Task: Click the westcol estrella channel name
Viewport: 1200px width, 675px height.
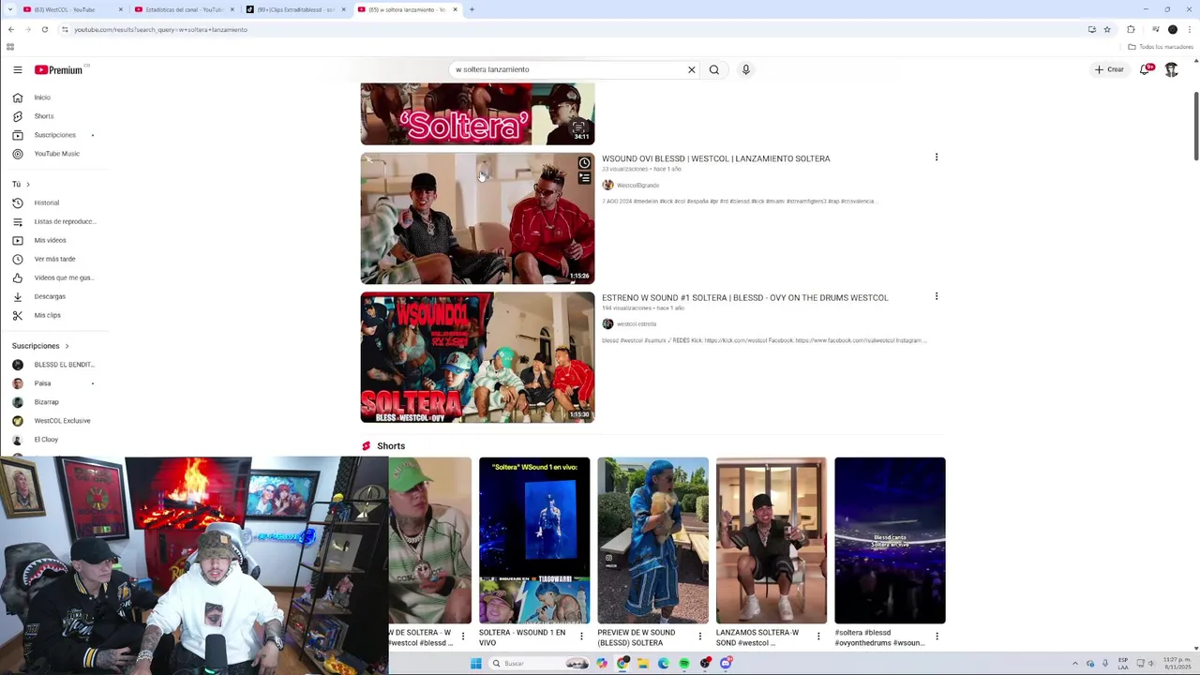Action: (637, 324)
